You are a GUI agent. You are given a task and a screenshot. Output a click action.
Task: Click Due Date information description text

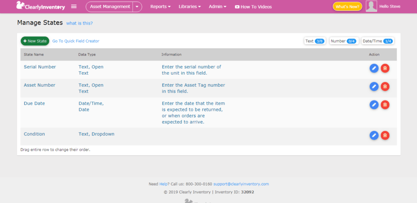coord(193,113)
